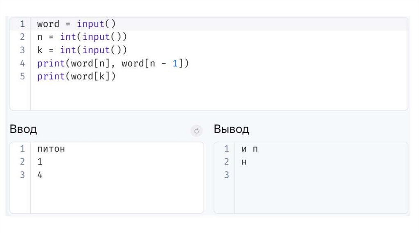Image resolution: width=419 pixels, height=235 pixels.
Task: Click the input line with value 4
Action: pyautogui.click(x=40, y=175)
